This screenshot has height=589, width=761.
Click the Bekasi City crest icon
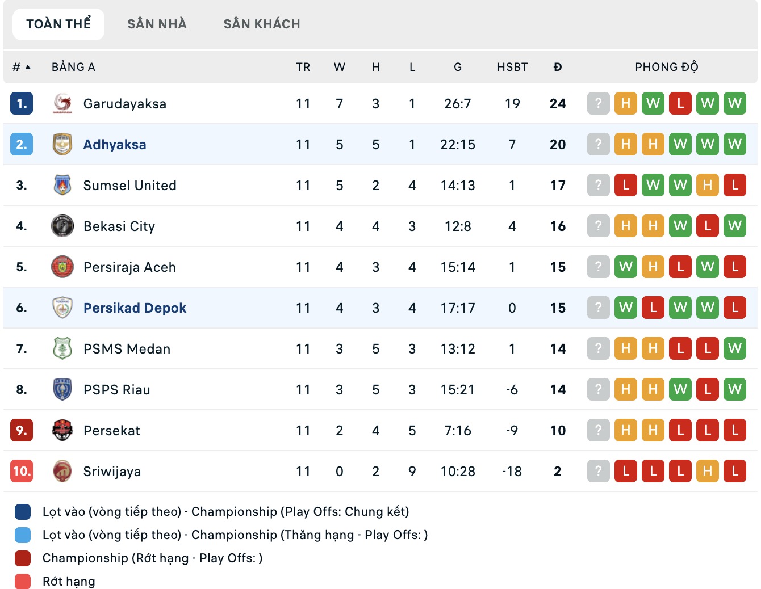point(62,226)
